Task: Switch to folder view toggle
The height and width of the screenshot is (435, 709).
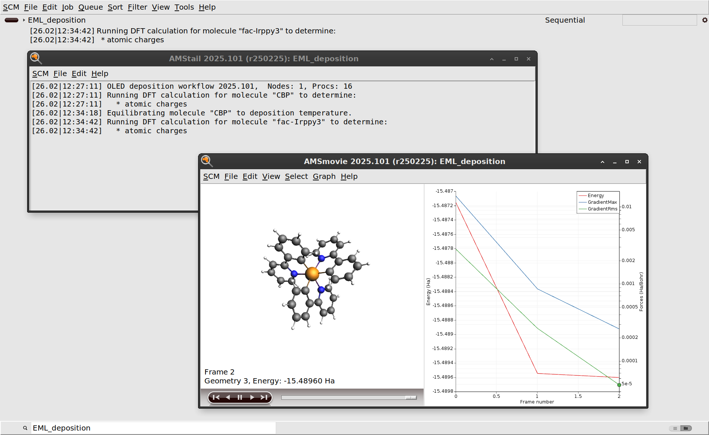Action: click(686, 428)
